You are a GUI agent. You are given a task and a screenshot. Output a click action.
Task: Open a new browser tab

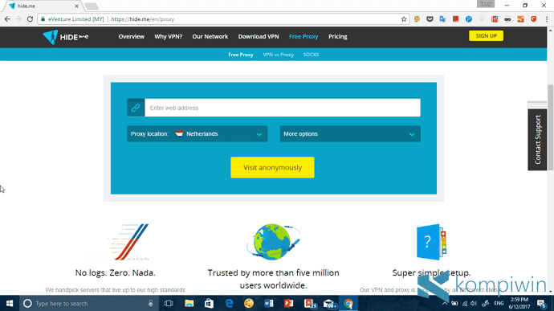point(92,6)
